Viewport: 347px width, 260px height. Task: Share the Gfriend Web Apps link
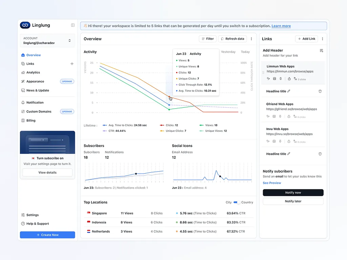click(289, 117)
